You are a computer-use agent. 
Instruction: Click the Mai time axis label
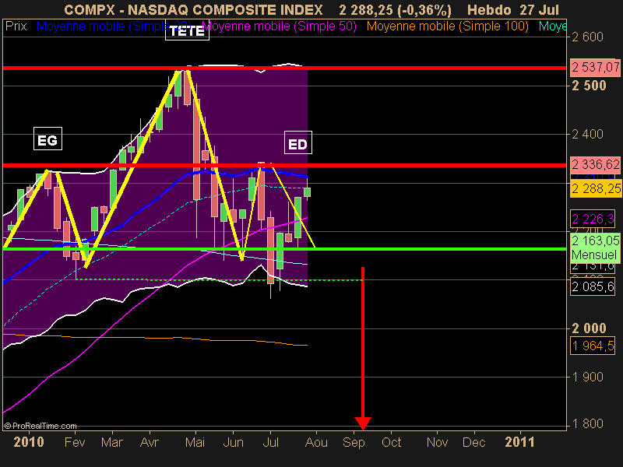[x=195, y=442]
